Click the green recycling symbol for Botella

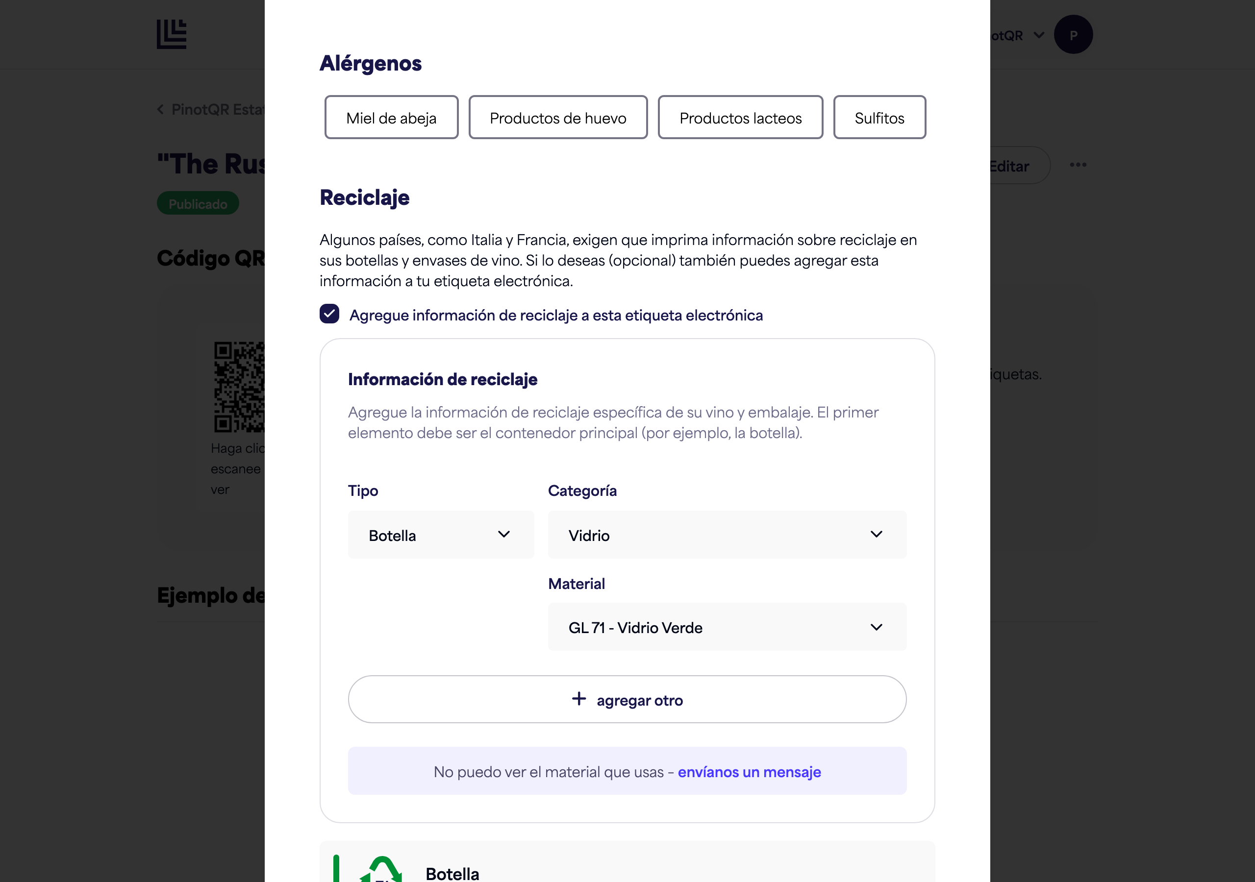tap(381, 869)
